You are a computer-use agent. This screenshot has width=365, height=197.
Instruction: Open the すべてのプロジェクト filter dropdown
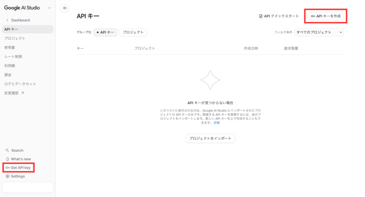319,32
